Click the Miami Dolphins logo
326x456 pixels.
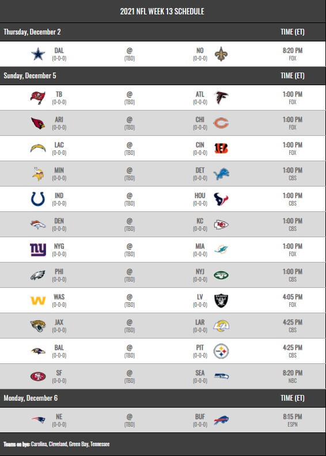point(221,249)
